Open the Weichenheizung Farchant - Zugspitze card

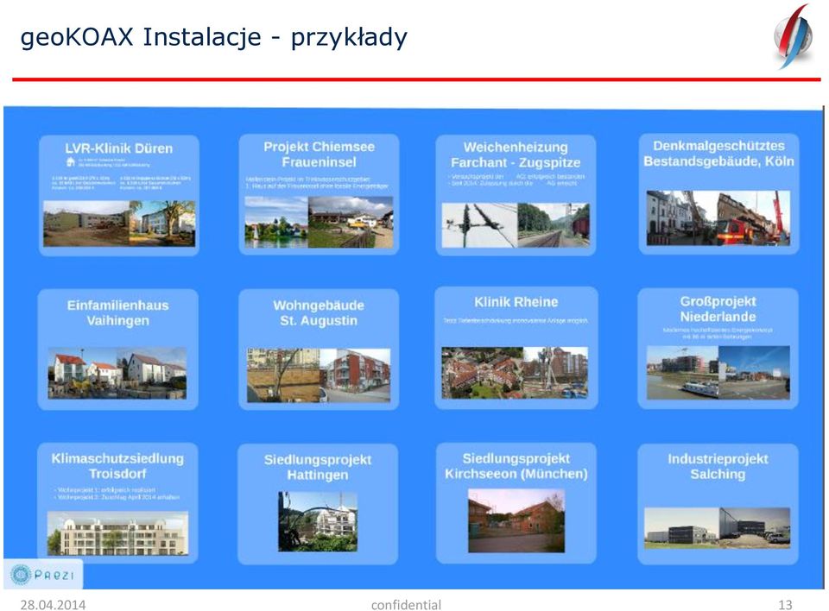tap(516, 195)
